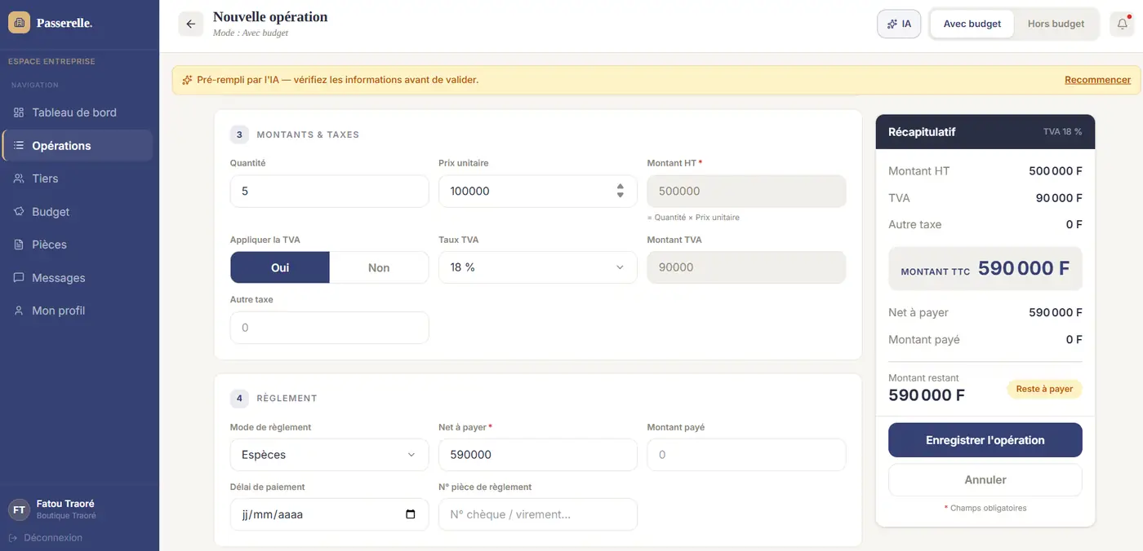
Task: Switch to Hors budget mode
Action: click(x=1056, y=24)
